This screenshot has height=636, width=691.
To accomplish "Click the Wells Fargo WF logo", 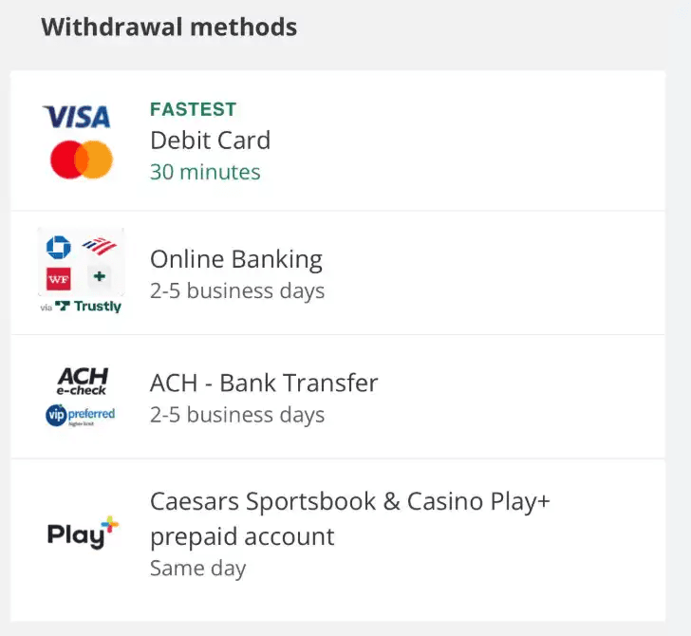I will point(59,279).
